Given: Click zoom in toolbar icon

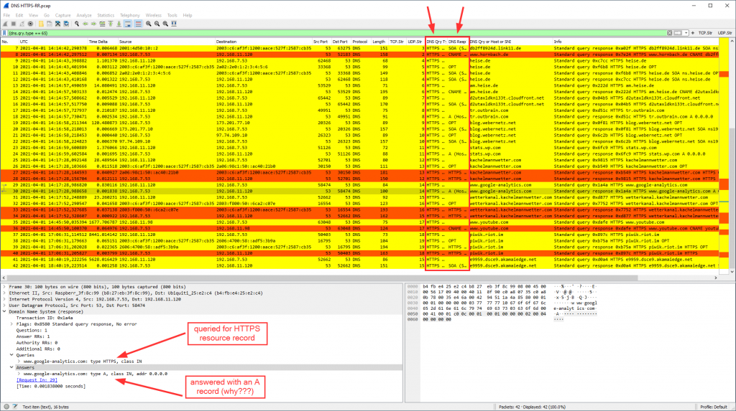Looking at the screenshot, I should pos(148,24).
